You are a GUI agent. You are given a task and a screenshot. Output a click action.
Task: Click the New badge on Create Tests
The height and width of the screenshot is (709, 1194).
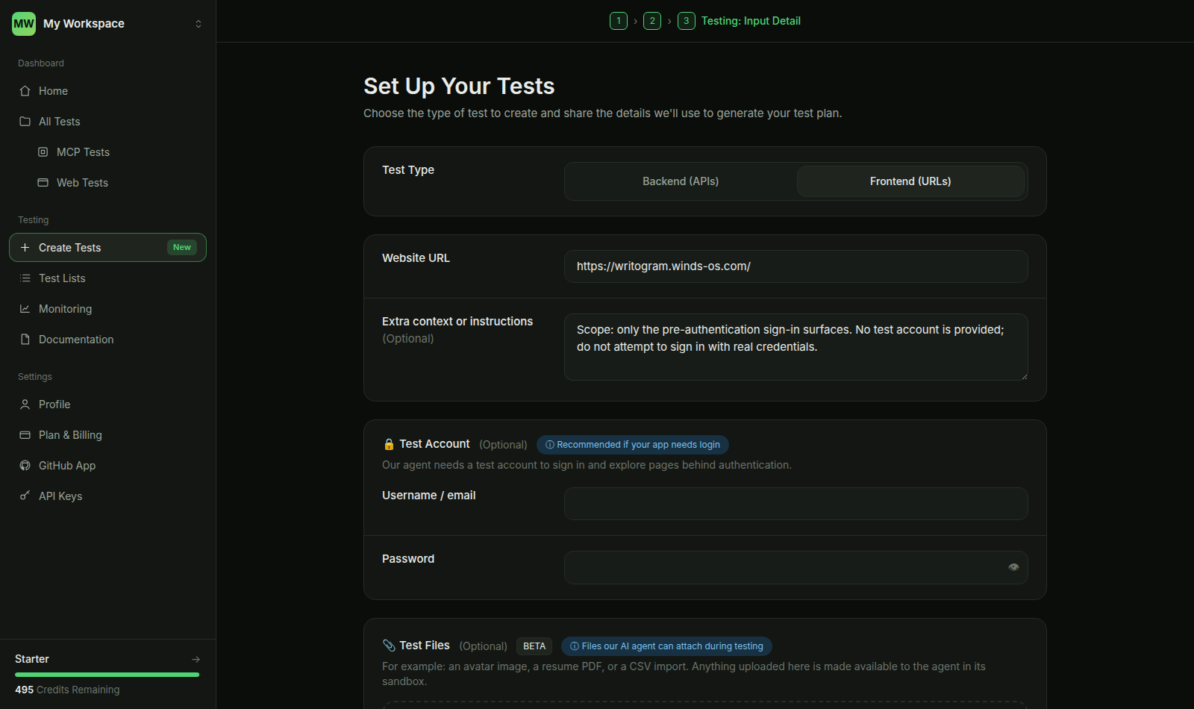coord(182,248)
